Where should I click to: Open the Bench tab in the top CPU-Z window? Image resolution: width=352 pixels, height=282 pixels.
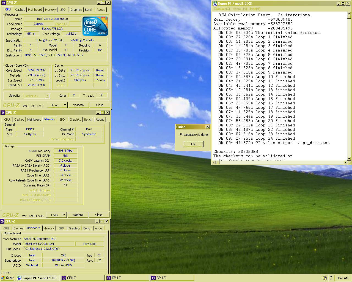(89, 10)
